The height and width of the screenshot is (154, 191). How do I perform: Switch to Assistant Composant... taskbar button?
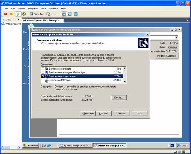(x=110, y=145)
